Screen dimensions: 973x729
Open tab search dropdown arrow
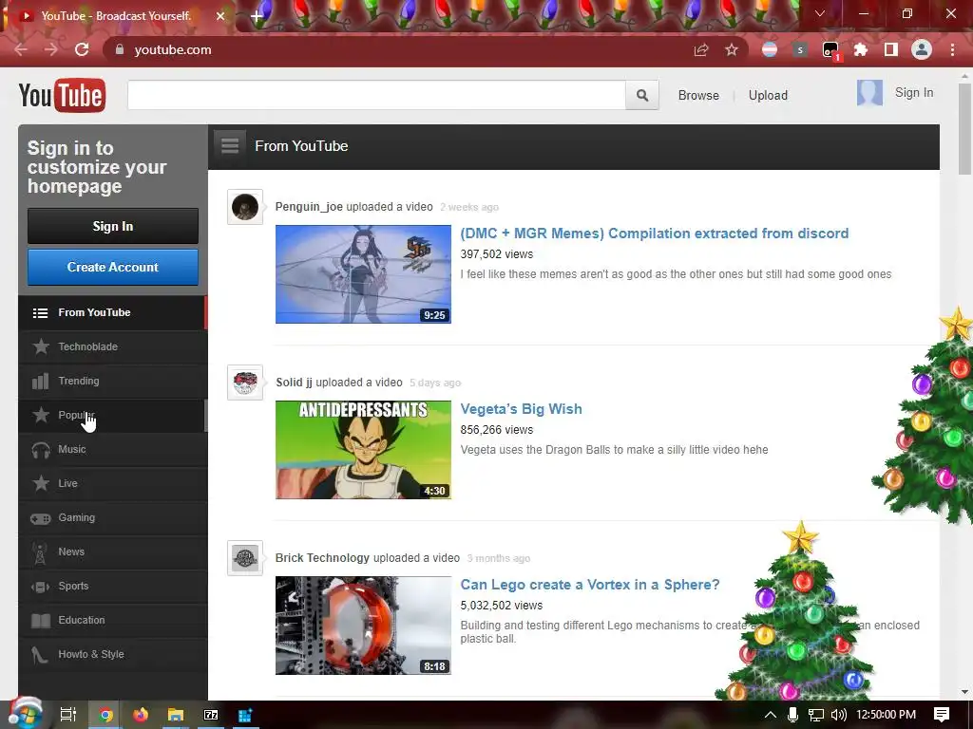820,13
